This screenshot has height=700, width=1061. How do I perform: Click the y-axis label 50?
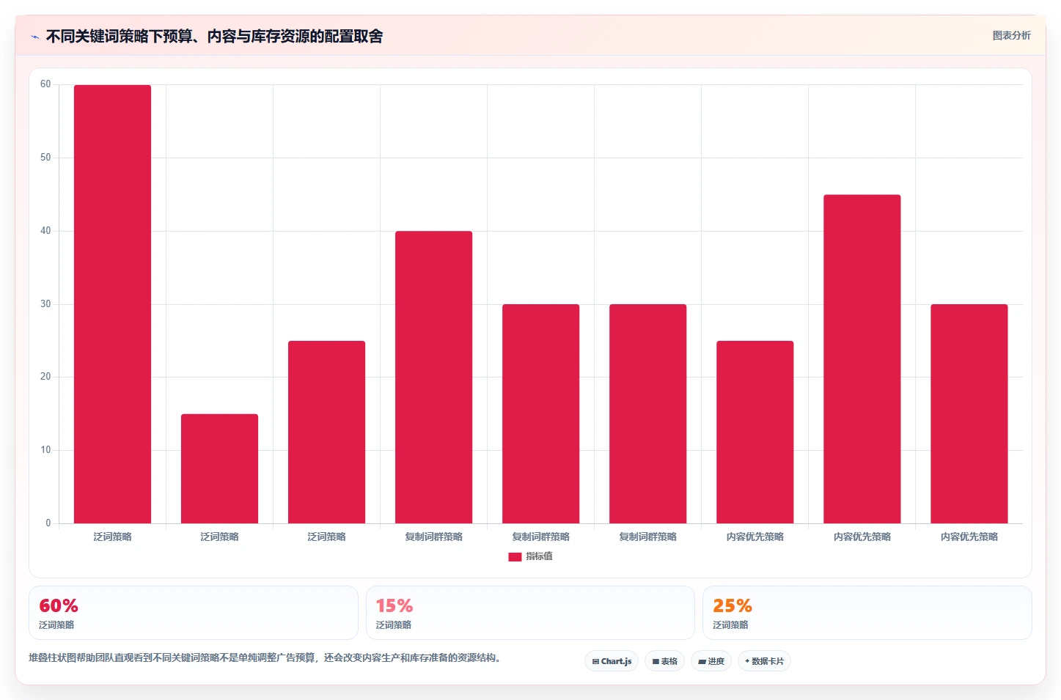point(45,158)
